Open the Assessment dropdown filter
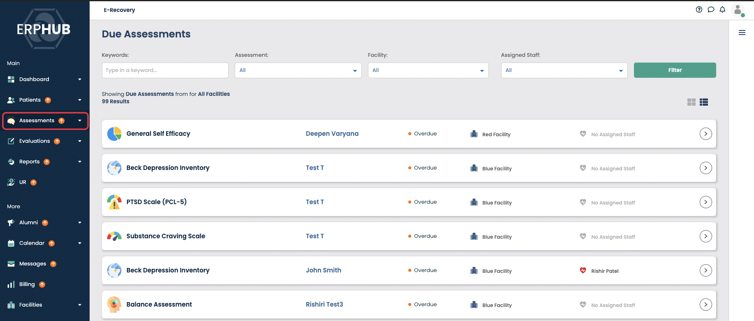The height and width of the screenshot is (321, 754). tap(298, 70)
